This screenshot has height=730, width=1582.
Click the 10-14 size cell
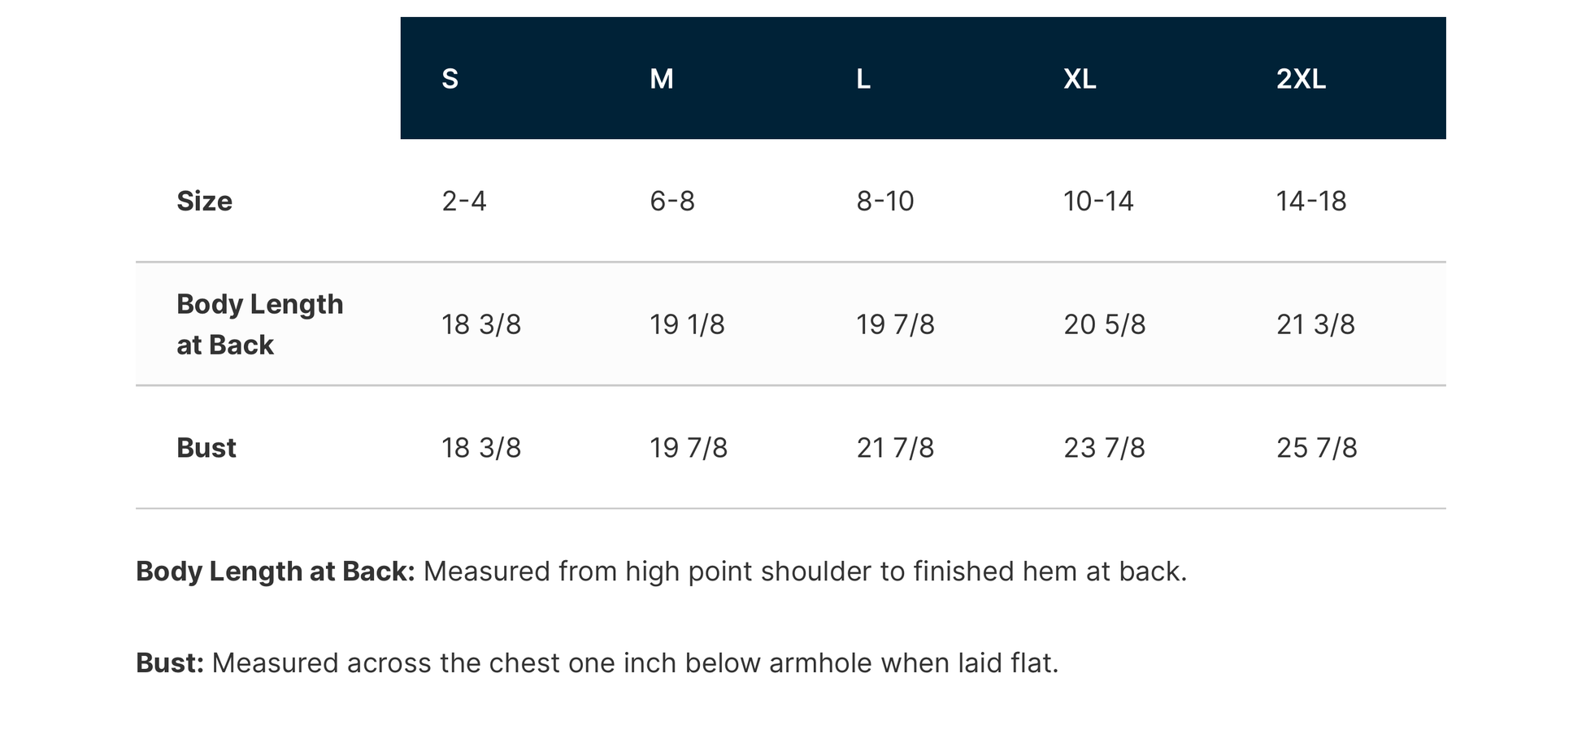[x=1098, y=201]
